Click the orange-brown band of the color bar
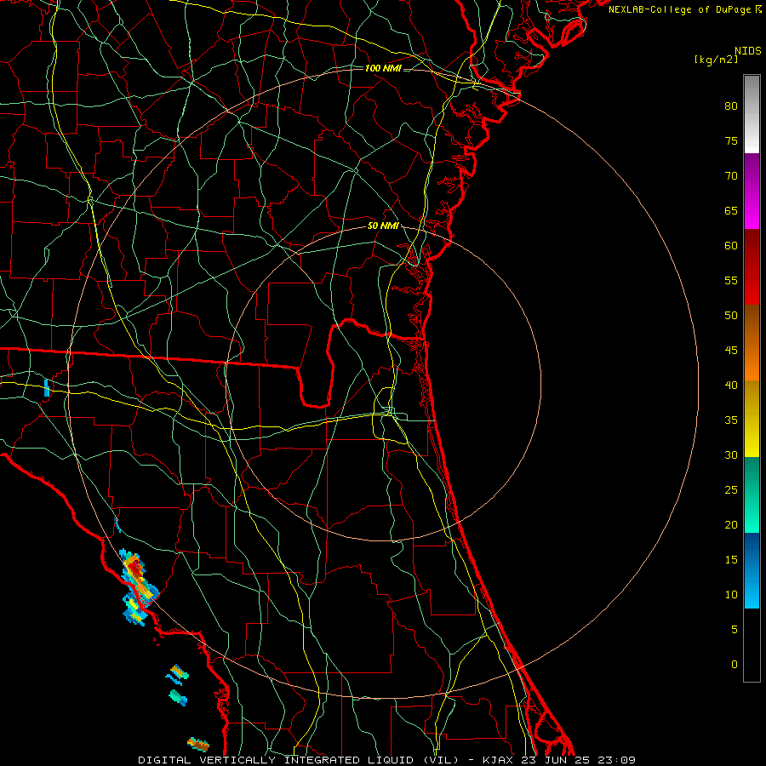This screenshot has height=766, width=766. 752,342
